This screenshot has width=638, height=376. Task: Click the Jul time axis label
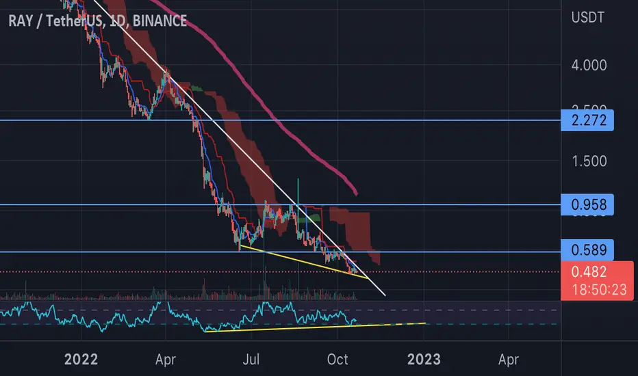click(251, 360)
